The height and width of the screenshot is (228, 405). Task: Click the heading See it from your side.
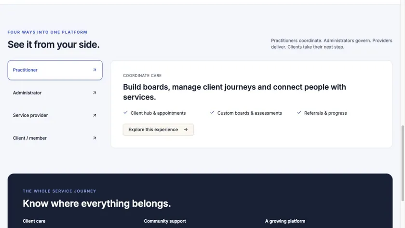[x=54, y=45]
